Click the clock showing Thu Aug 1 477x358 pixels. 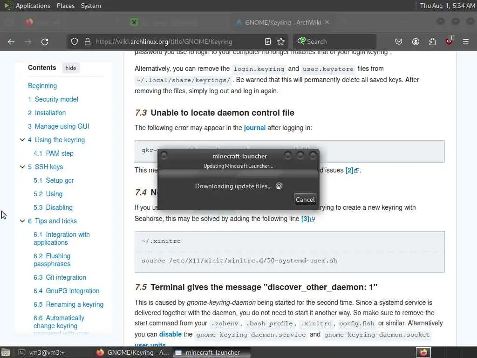(x=447, y=6)
